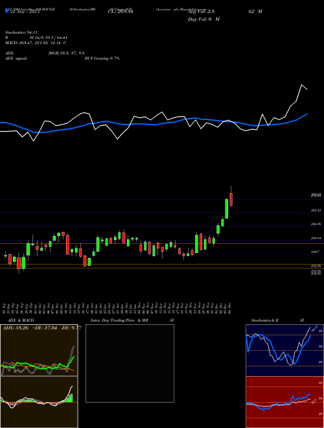Viewport: 324px width, 428px height.
Task: Click the 'BUY Growing @ 7%' signal text
Action: pos(102,58)
